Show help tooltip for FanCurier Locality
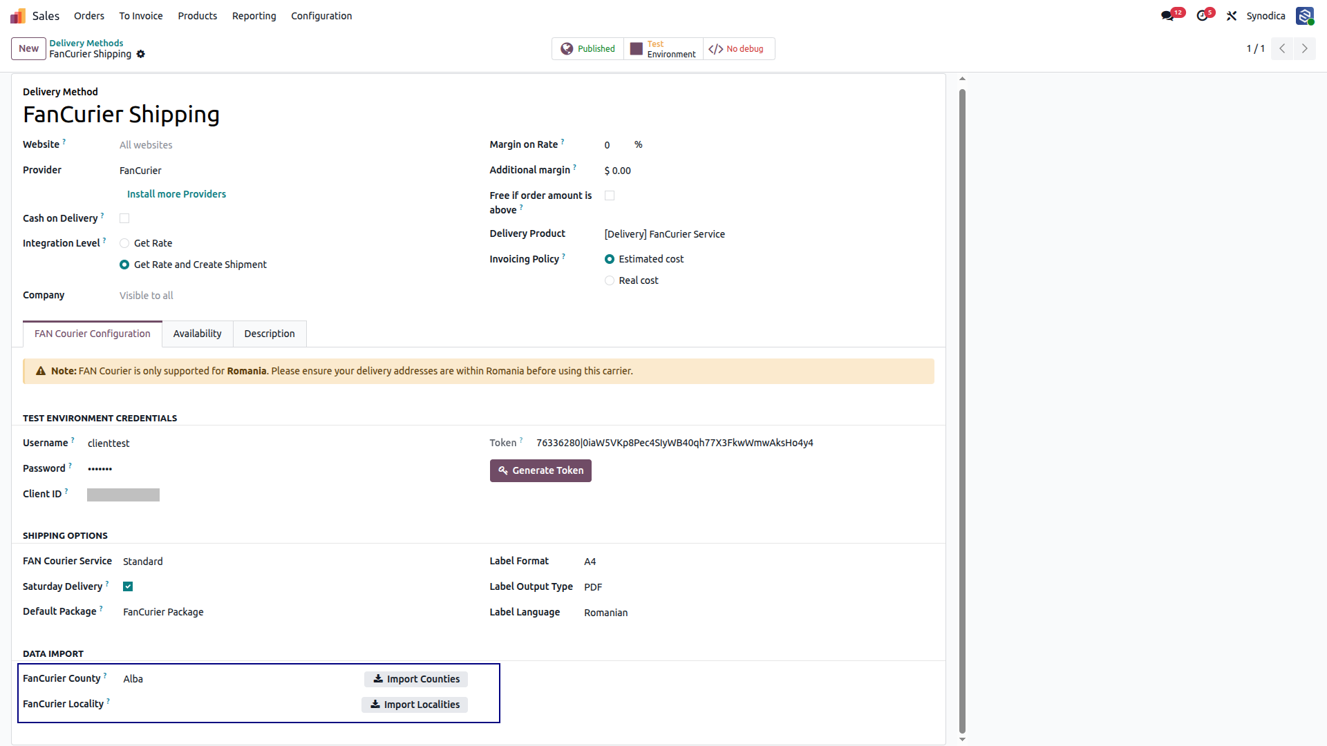This screenshot has width=1327, height=746. (109, 700)
